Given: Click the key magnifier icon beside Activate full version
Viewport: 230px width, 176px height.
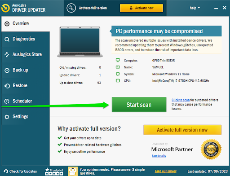Looking at the screenshot, I should pyautogui.click(x=71, y=8).
